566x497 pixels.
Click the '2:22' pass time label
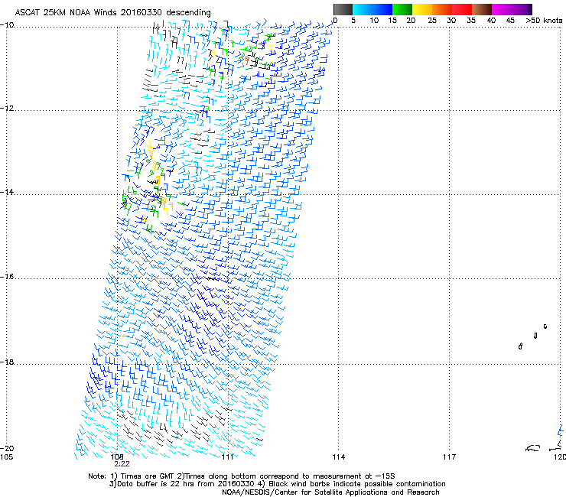tap(122, 464)
